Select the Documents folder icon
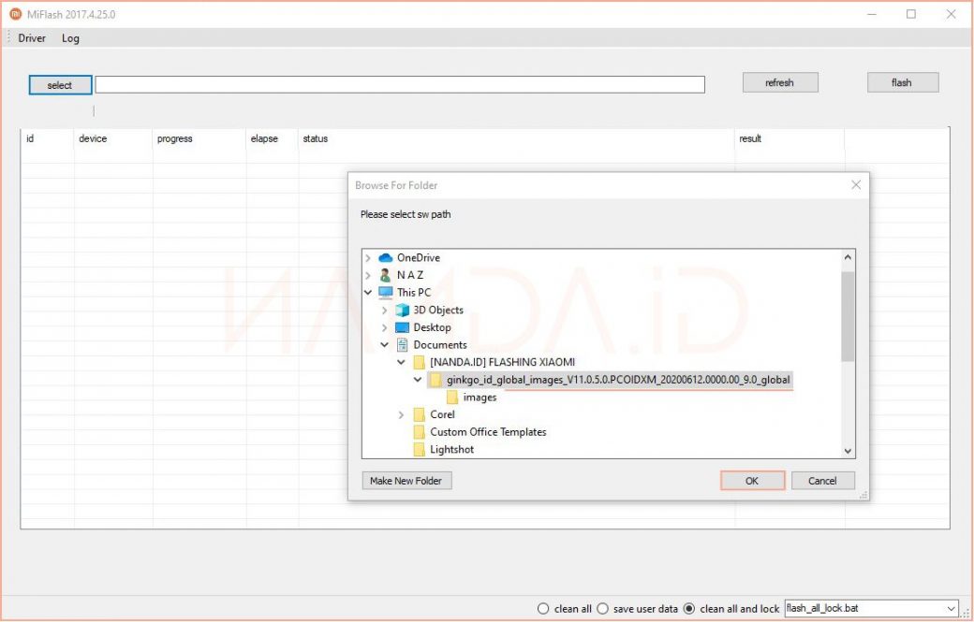The height and width of the screenshot is (622, 974). pos(402,345)
